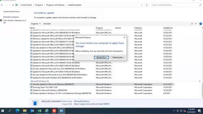Select Update for Microsoft OneNote 2016 row
This screenshot has width=203, height=114.
102,78
